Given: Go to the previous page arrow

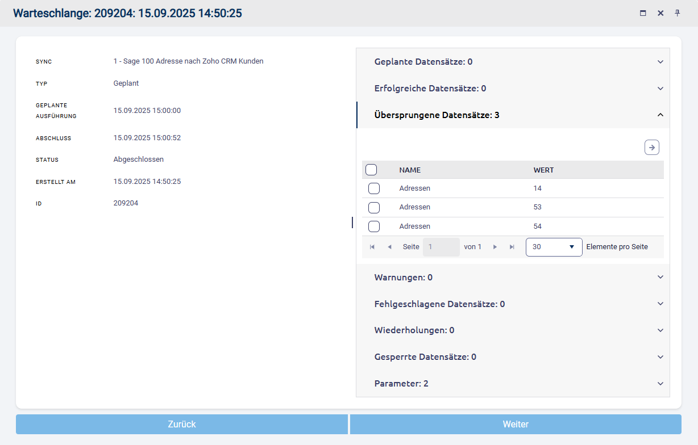Looking at the screenshot, I should [x=389, y=247].
